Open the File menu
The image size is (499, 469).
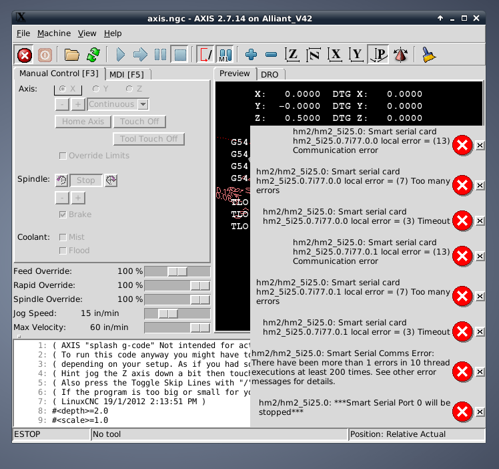[x=23, y=33]
